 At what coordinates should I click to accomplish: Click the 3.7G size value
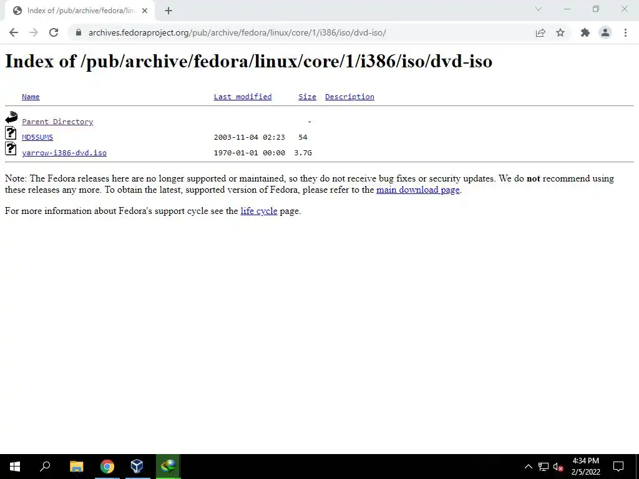click(303, 153)
